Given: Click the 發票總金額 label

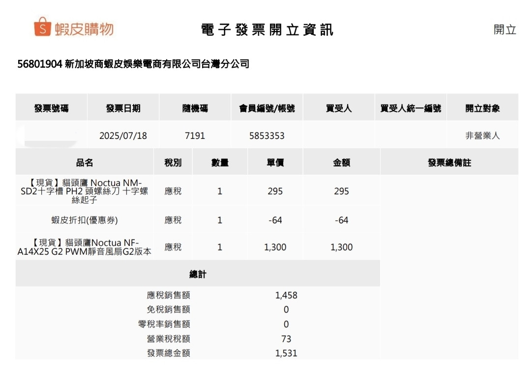Looking at the screenshot, I should coord(168,353).
